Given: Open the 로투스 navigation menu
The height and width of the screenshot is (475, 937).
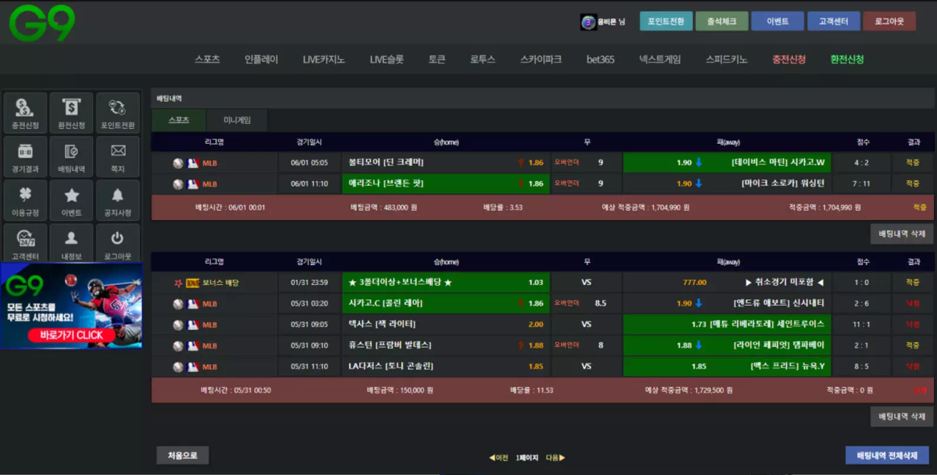Looking at the screenshot, I should pos(483,59).
